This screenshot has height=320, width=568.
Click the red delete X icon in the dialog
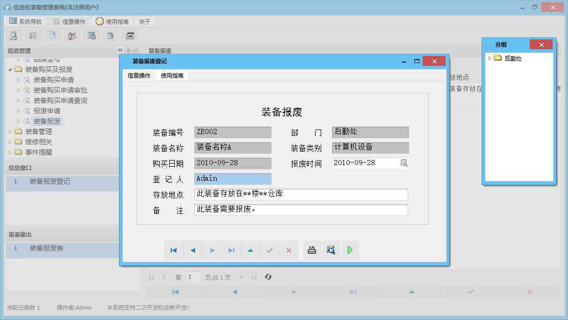288,250
